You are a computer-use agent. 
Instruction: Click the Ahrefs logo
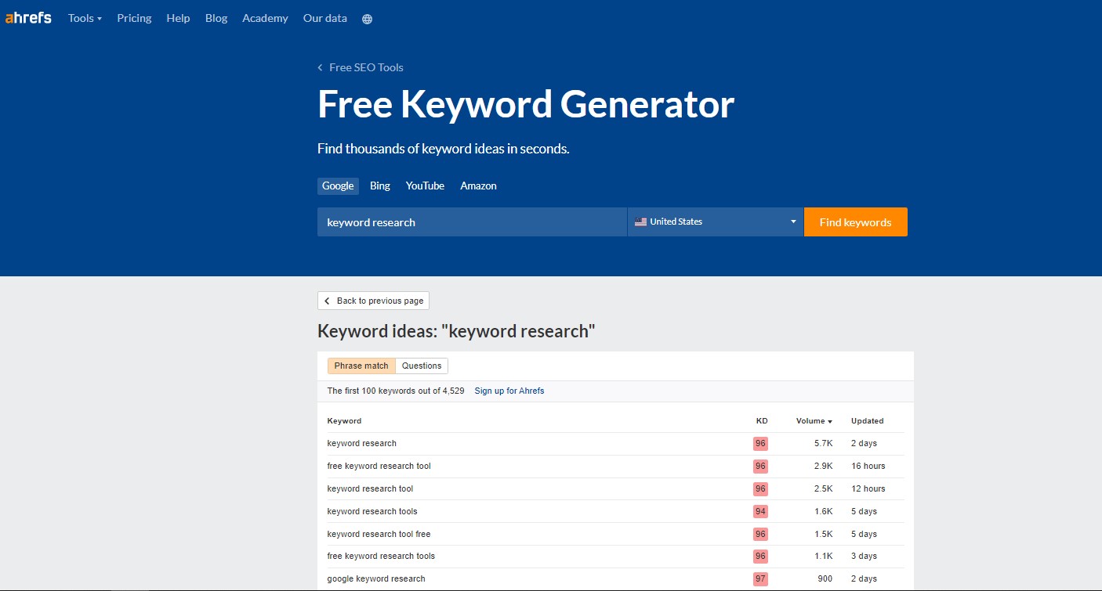28,18
